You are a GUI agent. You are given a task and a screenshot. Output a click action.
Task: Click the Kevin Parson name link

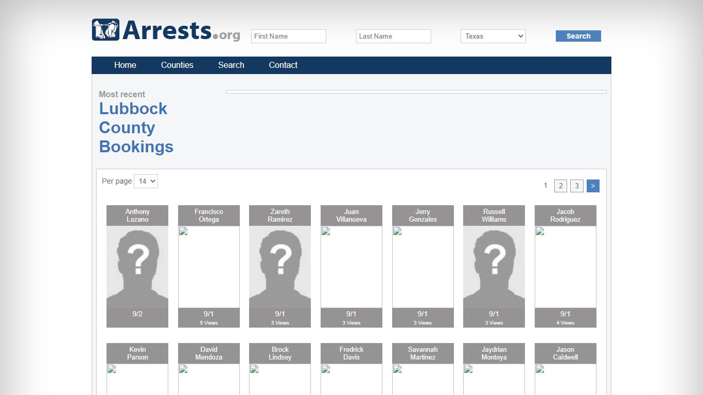[137, 353]
